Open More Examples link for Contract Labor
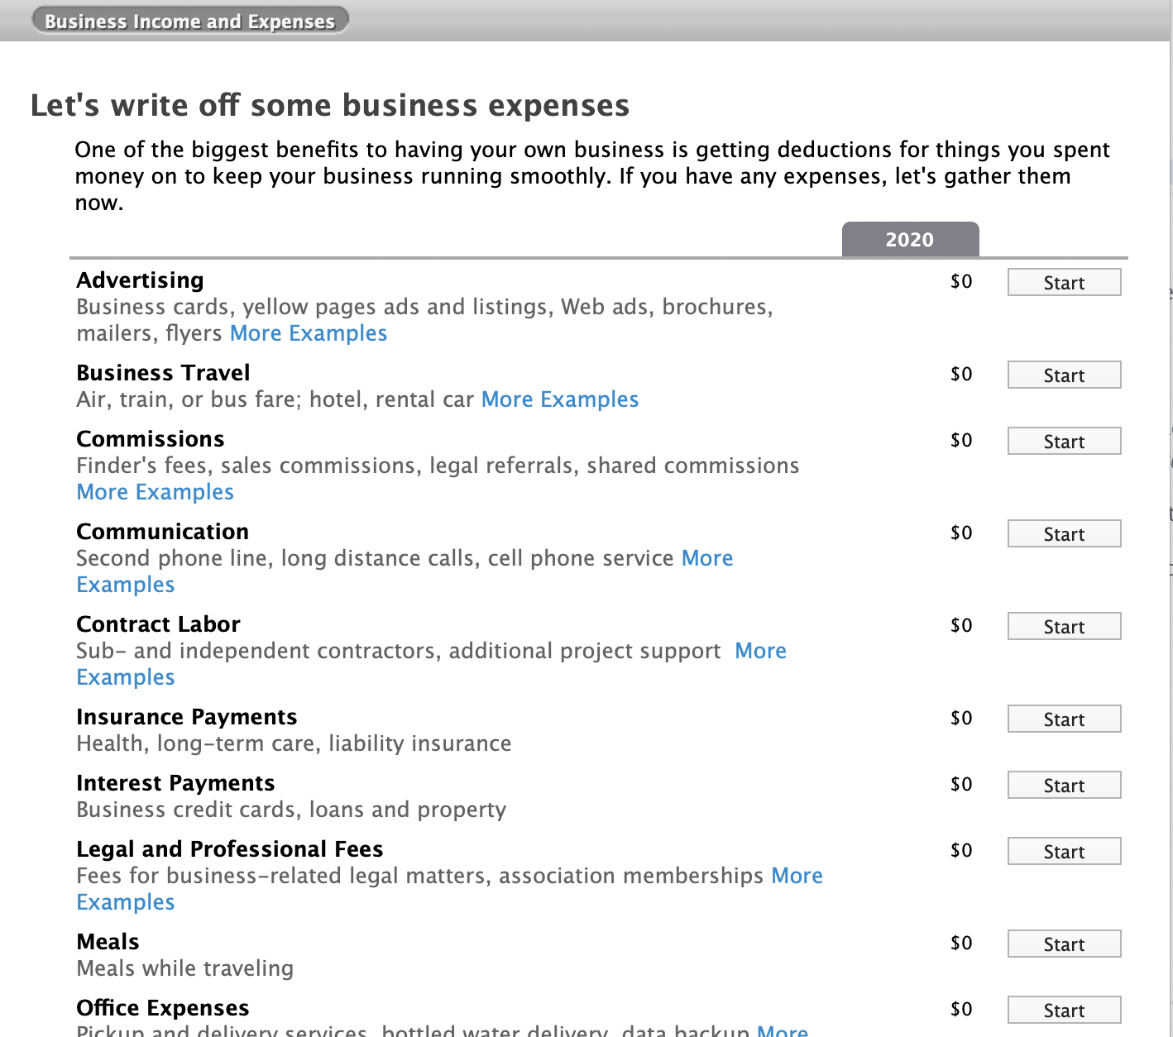Image resolution: width=1173 pixels, height=1037 pixels. tap(760, 651)
